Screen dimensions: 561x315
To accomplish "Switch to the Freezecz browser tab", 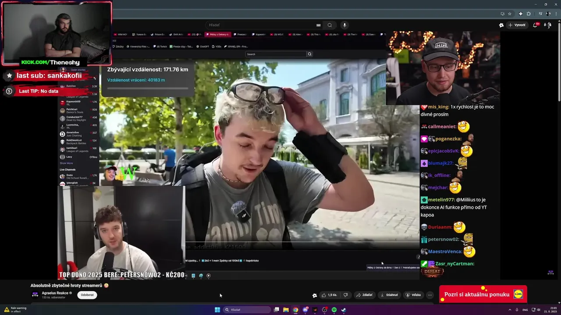I will [240, 34].
